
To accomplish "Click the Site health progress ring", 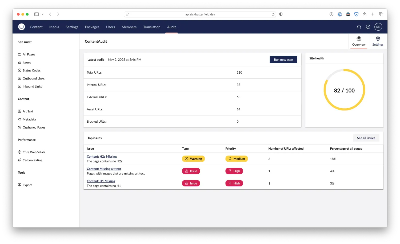I will (344, 90).
